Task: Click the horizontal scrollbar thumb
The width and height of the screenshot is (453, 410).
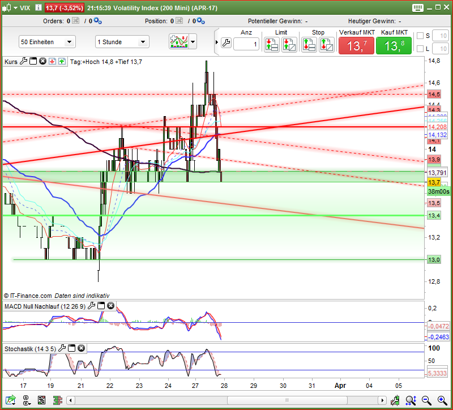Action: tap(287, 400)
